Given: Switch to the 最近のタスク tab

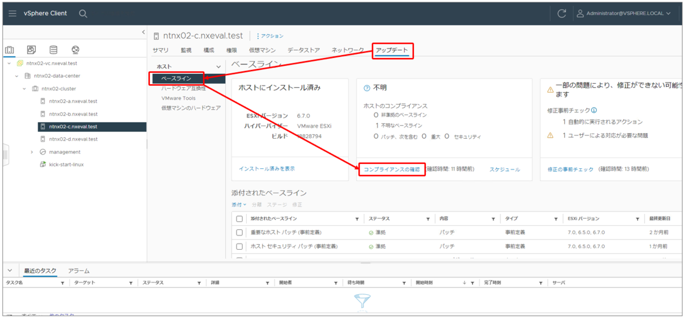Looking at the screenshot, I should (40, 271).
